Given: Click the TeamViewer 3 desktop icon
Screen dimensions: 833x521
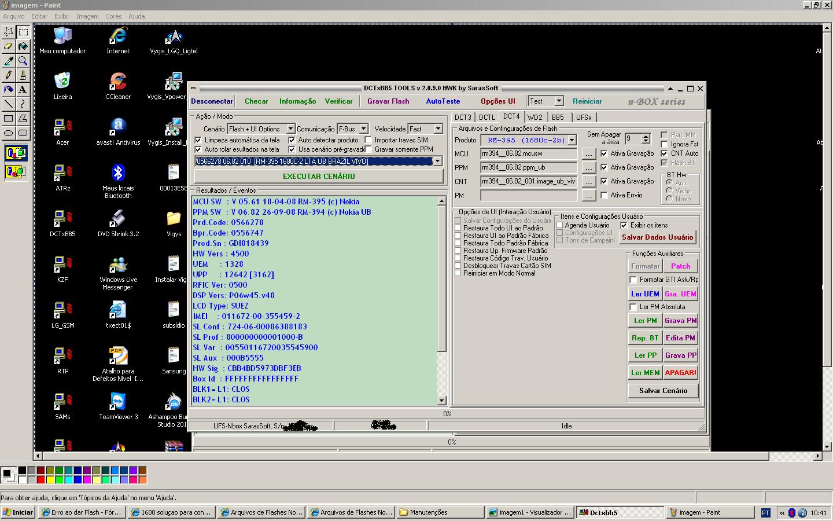Looking at the screenshot, I should [118, 406].
